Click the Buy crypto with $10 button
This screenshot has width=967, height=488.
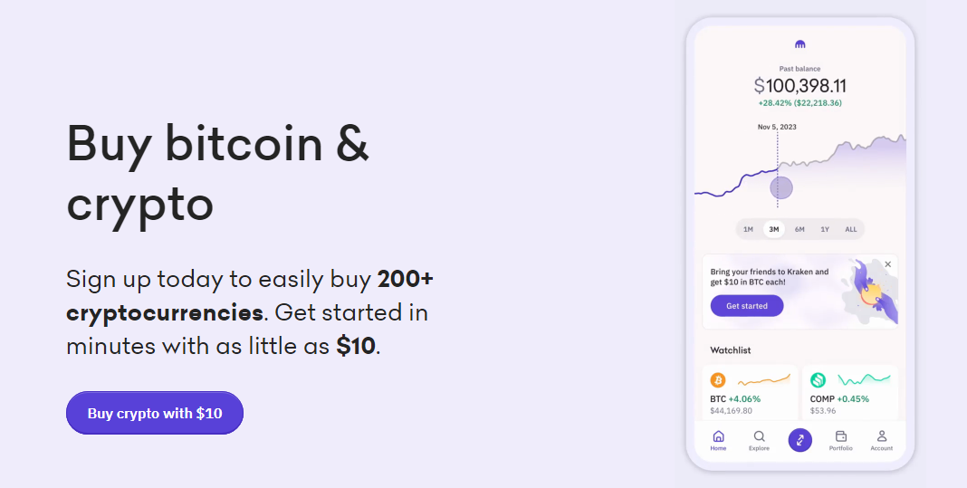point(155,413)
